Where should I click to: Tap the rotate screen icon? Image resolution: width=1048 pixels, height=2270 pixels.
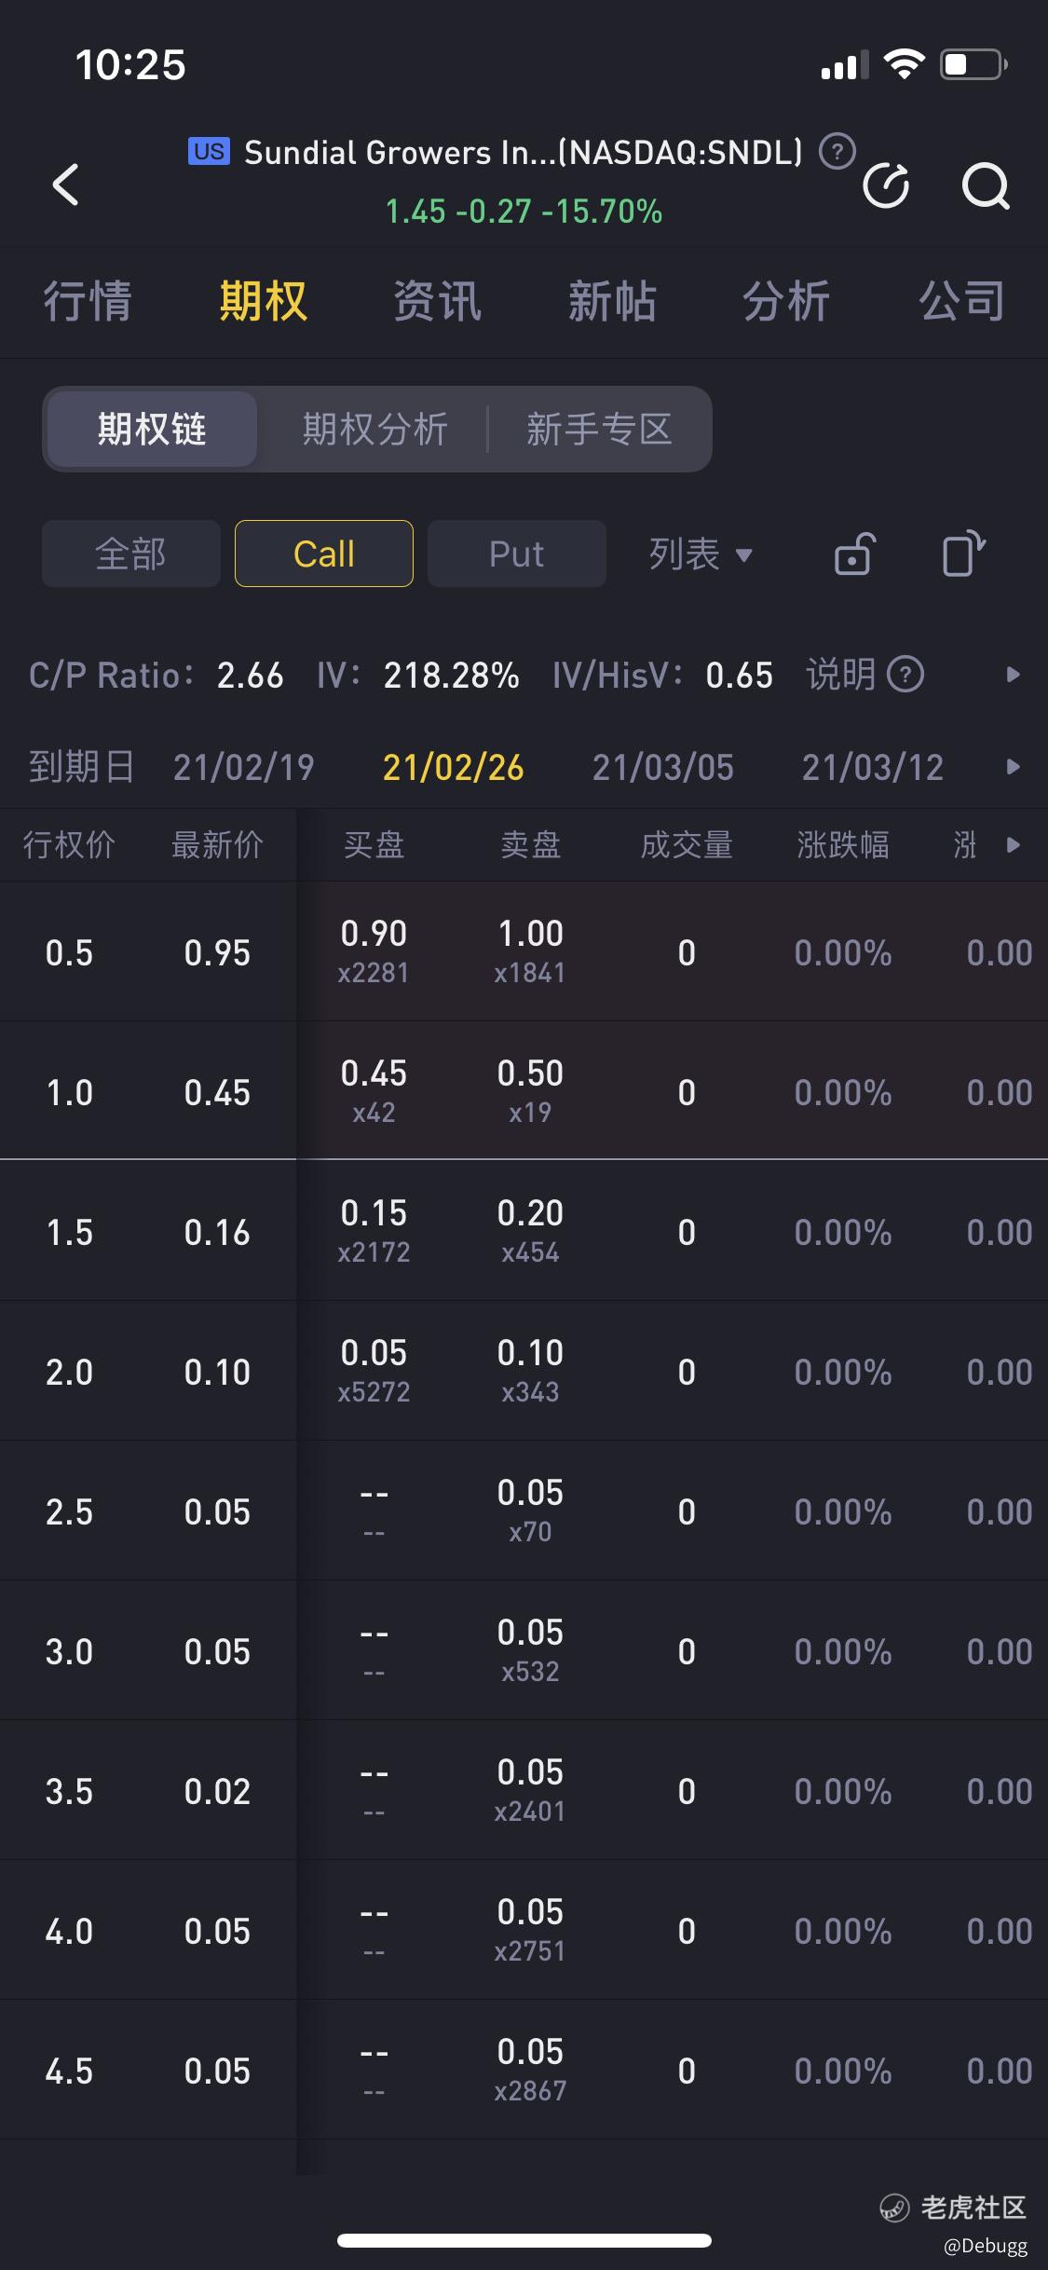[x=963, y=554]
